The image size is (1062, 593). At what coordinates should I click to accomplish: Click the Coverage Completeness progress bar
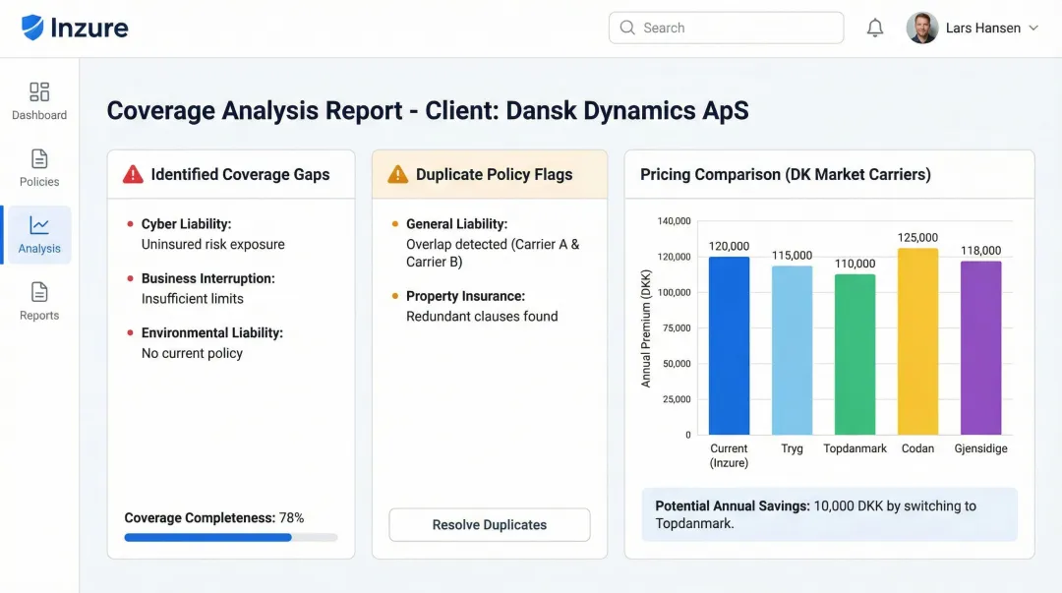pos(230,537)
